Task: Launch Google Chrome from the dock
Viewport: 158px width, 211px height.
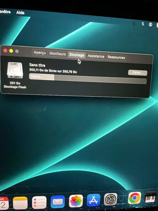Action: [x=135, y=198]
